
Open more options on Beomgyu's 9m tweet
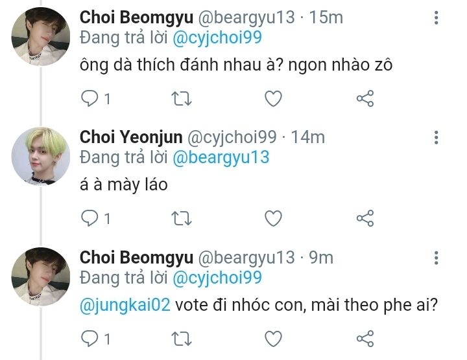point(436,258)
